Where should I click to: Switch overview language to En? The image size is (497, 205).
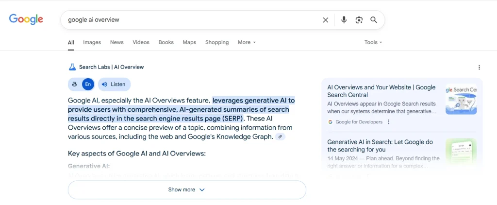88,84
